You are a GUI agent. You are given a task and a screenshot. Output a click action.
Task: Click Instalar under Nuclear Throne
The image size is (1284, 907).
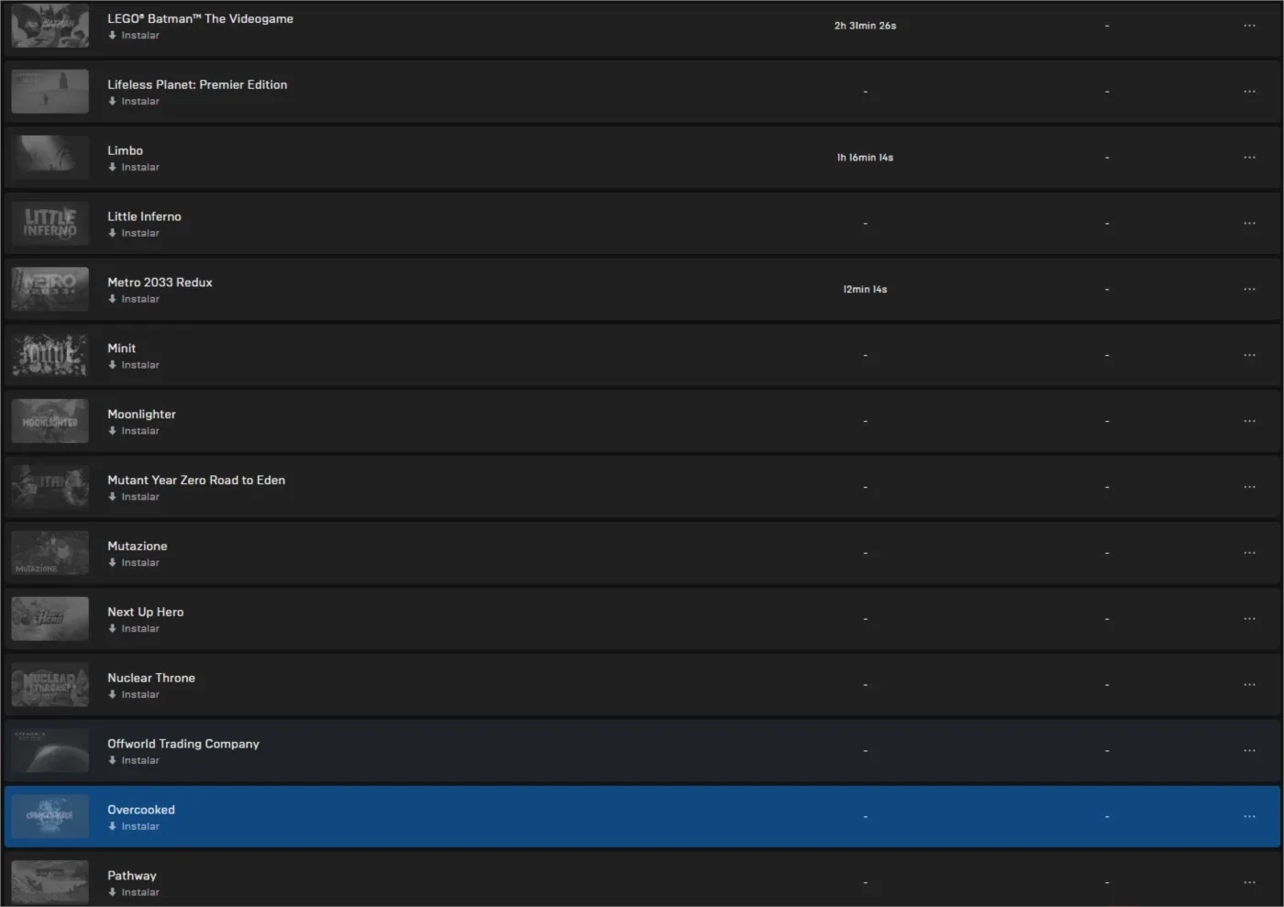coord(134,695)
